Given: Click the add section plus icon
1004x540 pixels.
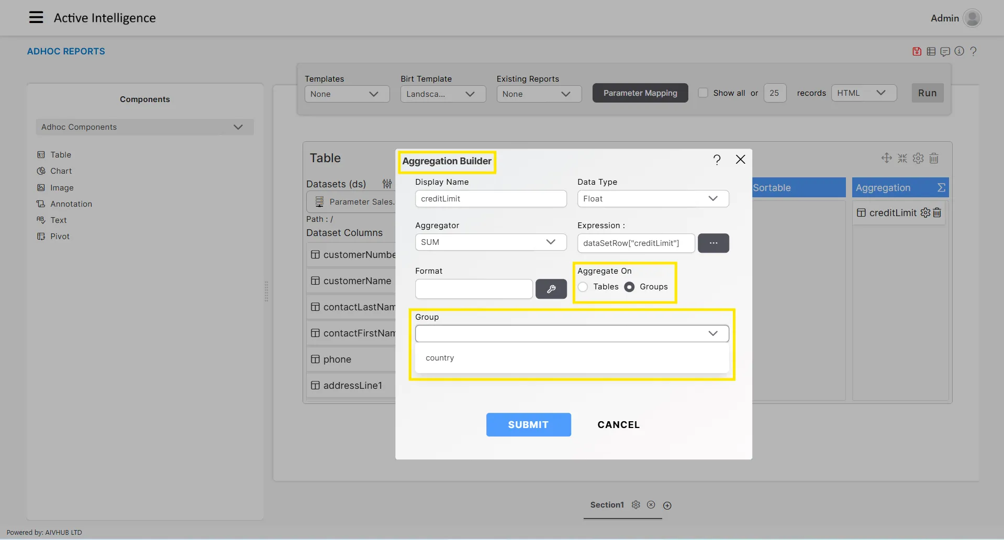Looking at the screenshot, I should (667, 505).
